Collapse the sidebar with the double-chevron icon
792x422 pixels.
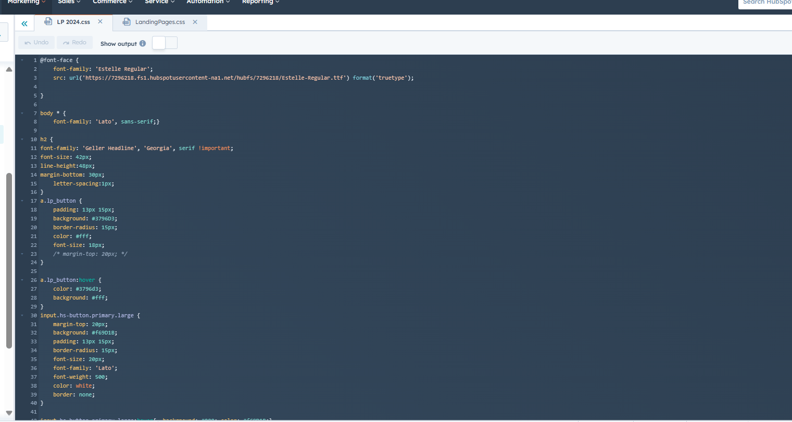pyautogui.click(x=24, y=23)
